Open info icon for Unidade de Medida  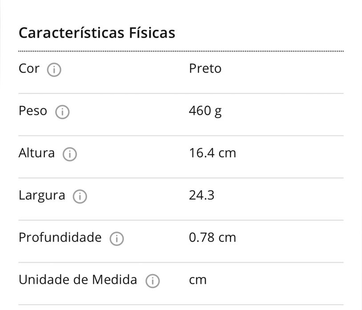tap(153, 281)
